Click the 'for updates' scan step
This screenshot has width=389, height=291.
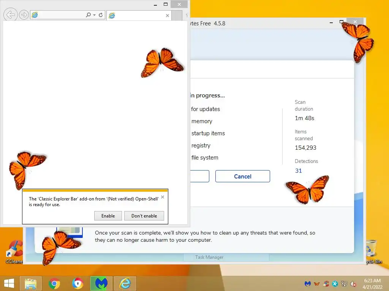coord(206,109)
